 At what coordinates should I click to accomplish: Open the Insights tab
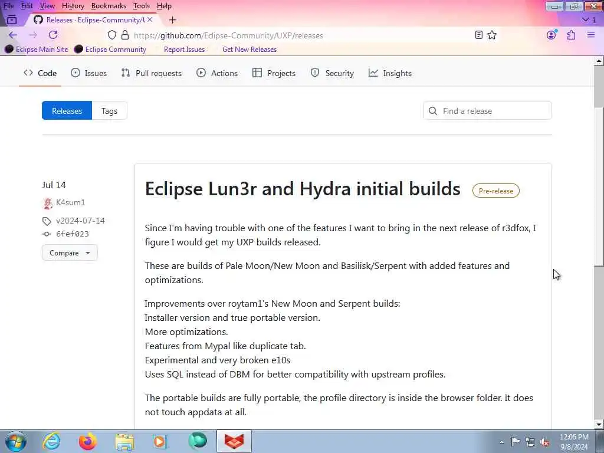390,73
